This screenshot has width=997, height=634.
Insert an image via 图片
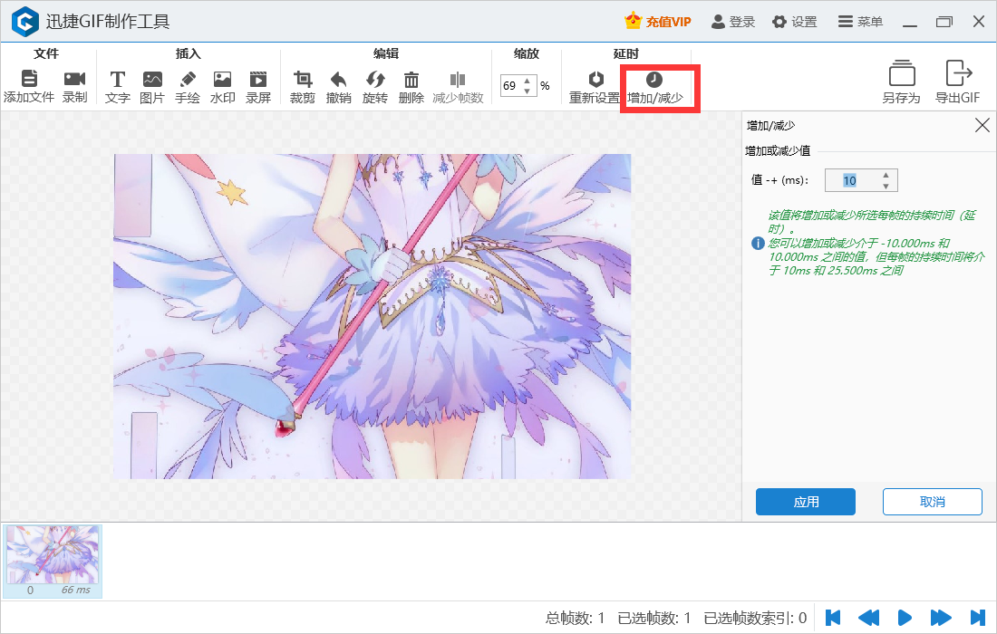coord(152,86)
